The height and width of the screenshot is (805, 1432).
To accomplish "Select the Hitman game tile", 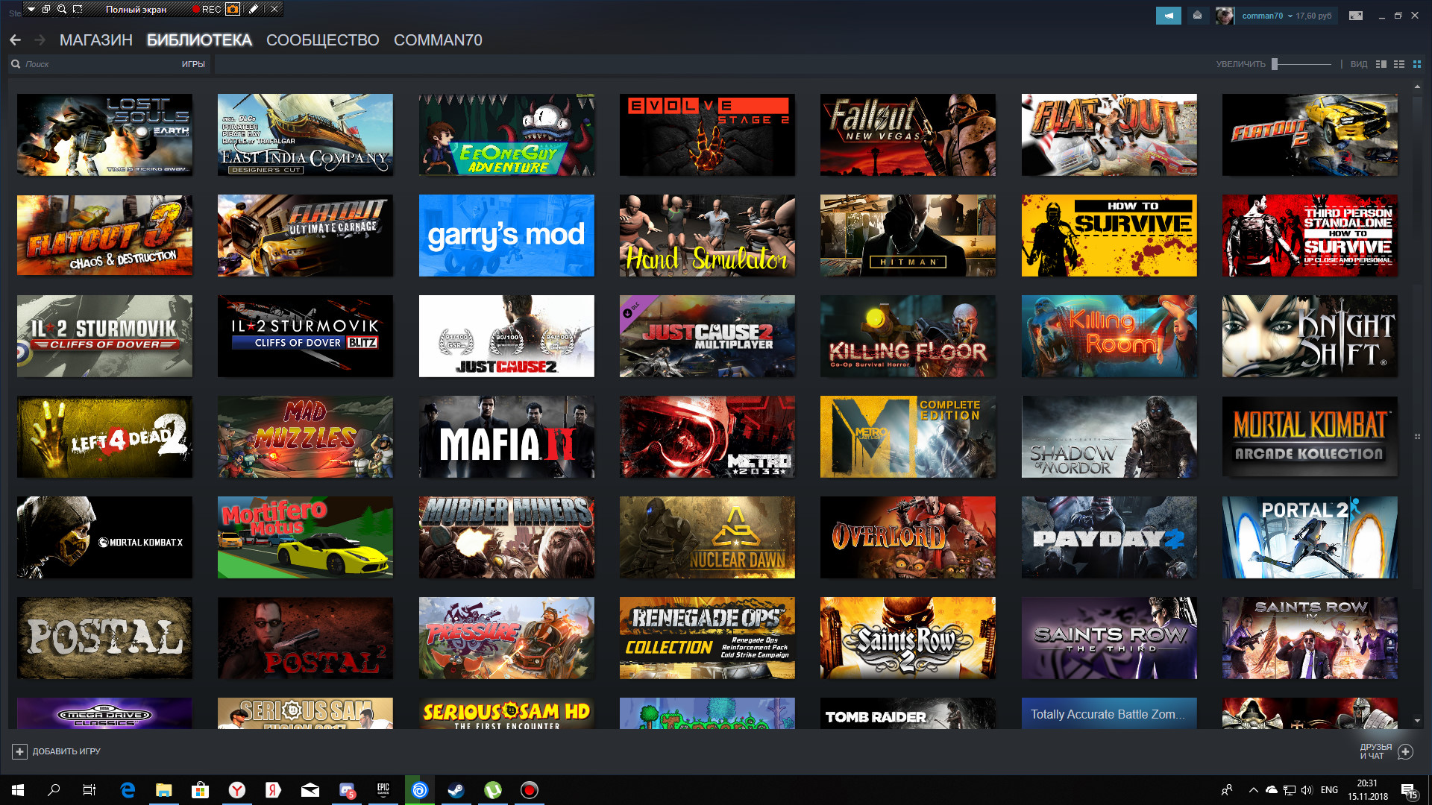I will coord(908,236).
